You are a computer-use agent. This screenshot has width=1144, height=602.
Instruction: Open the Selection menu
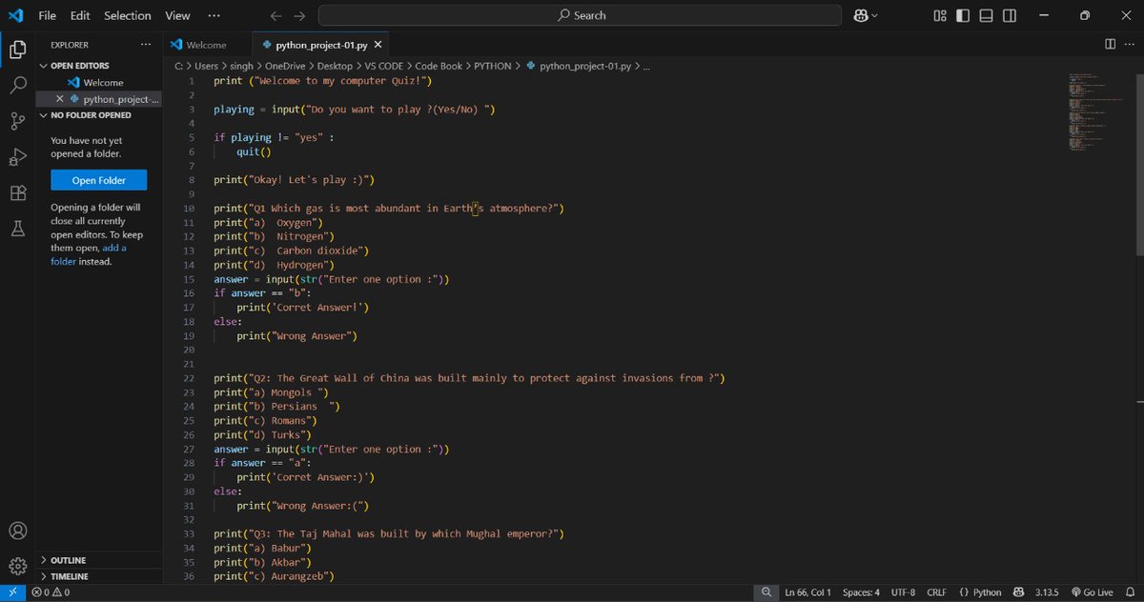coord(128,15)
